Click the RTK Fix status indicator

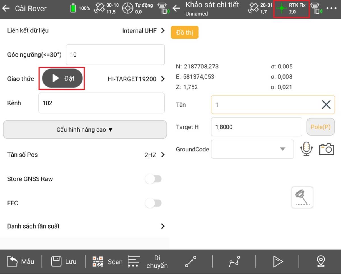291,9
